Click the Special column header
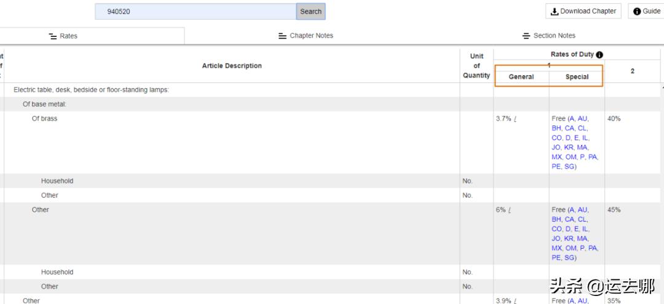 coord(577,77)
